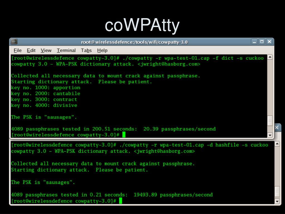Click jwright@hasborg.com in the bottom terminal
The width and height of the screenshot is (285, 214).
pyautogui.click(x=164, y=151)
